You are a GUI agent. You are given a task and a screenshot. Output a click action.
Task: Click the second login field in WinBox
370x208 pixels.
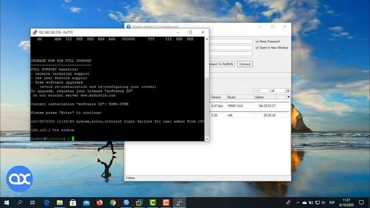pyautogui.click(x=231, y=47)
